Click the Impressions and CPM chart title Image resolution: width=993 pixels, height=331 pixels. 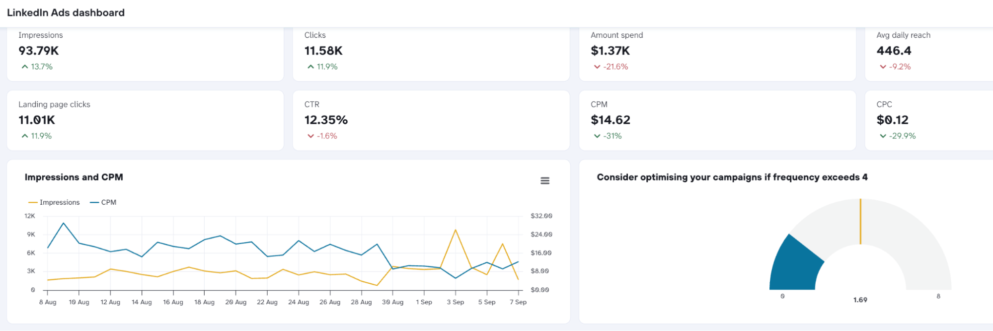[x=74, y=177]
